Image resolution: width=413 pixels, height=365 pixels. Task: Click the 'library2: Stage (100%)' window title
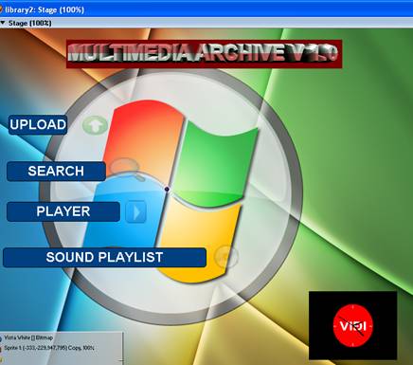tap(45, 9)
